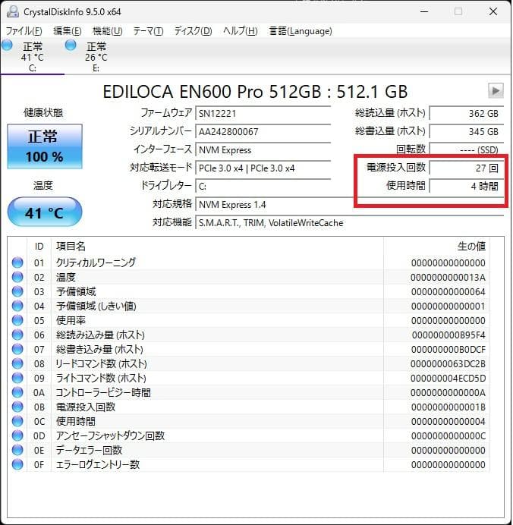This screenshot has height=525, width=513.
Task: Click the 正常 100 % health status button
Action: tap(45, 146)
